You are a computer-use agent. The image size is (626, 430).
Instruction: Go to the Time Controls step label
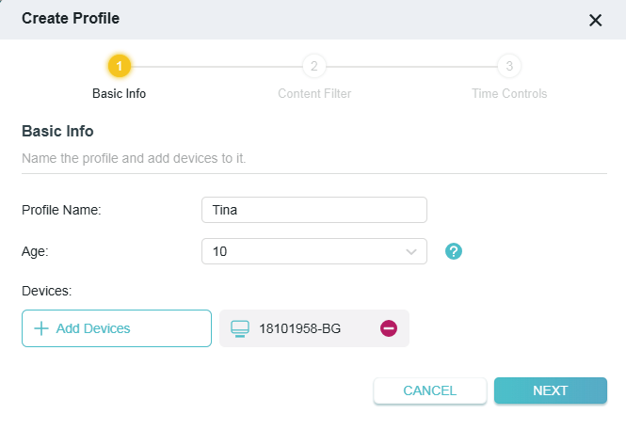pyautogui.click(x=509, y=94)
